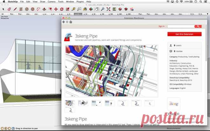The image size is (210, 131).
Task: Click the highlighted active scene tab
Action: point(78,14)
